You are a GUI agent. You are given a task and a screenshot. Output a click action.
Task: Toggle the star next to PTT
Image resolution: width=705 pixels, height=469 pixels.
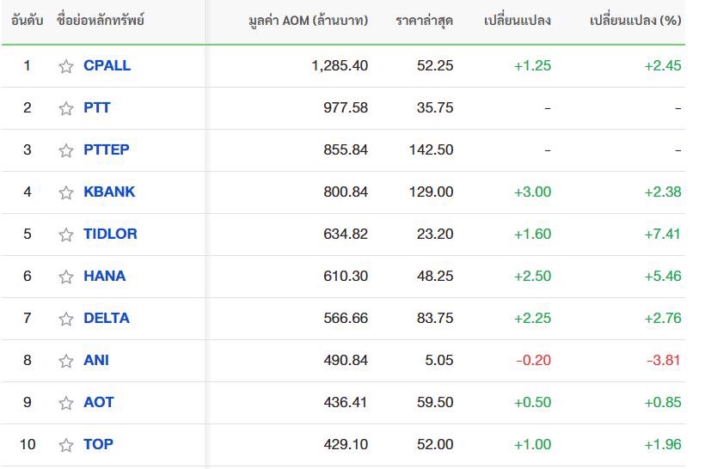tap(66, 108)
